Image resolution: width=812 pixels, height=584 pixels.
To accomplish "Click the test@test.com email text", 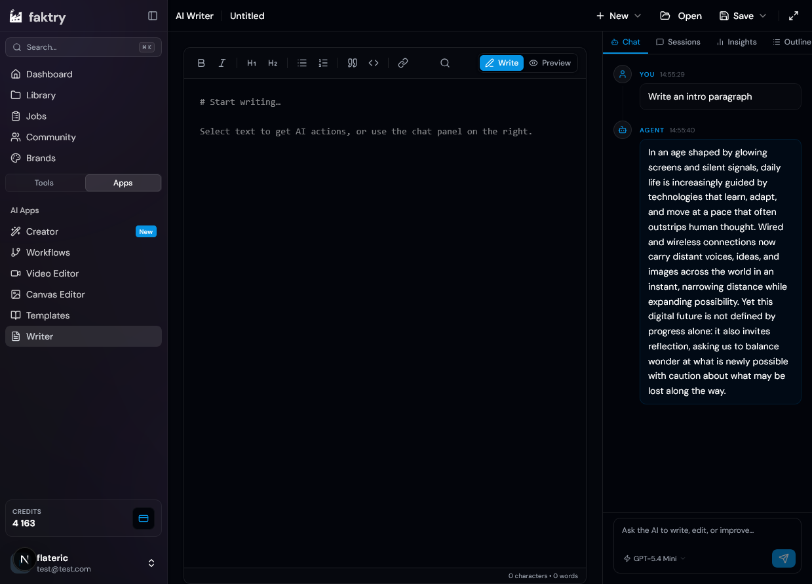I will [64, 569].
